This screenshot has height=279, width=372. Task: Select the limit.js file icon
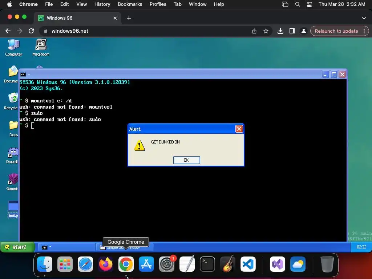[13, 210]
